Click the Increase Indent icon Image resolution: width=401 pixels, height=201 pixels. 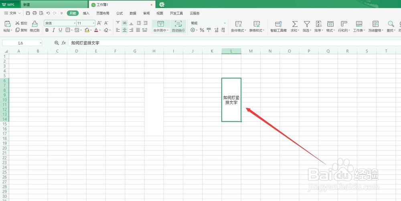click(146, 23)
